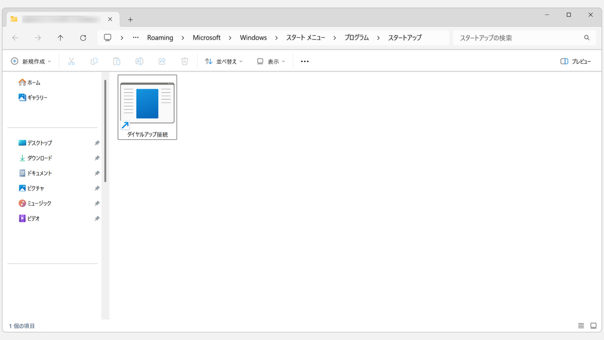
Task: Select スタート メニュー in the breadcrumb
Action: tap(306, 38)
